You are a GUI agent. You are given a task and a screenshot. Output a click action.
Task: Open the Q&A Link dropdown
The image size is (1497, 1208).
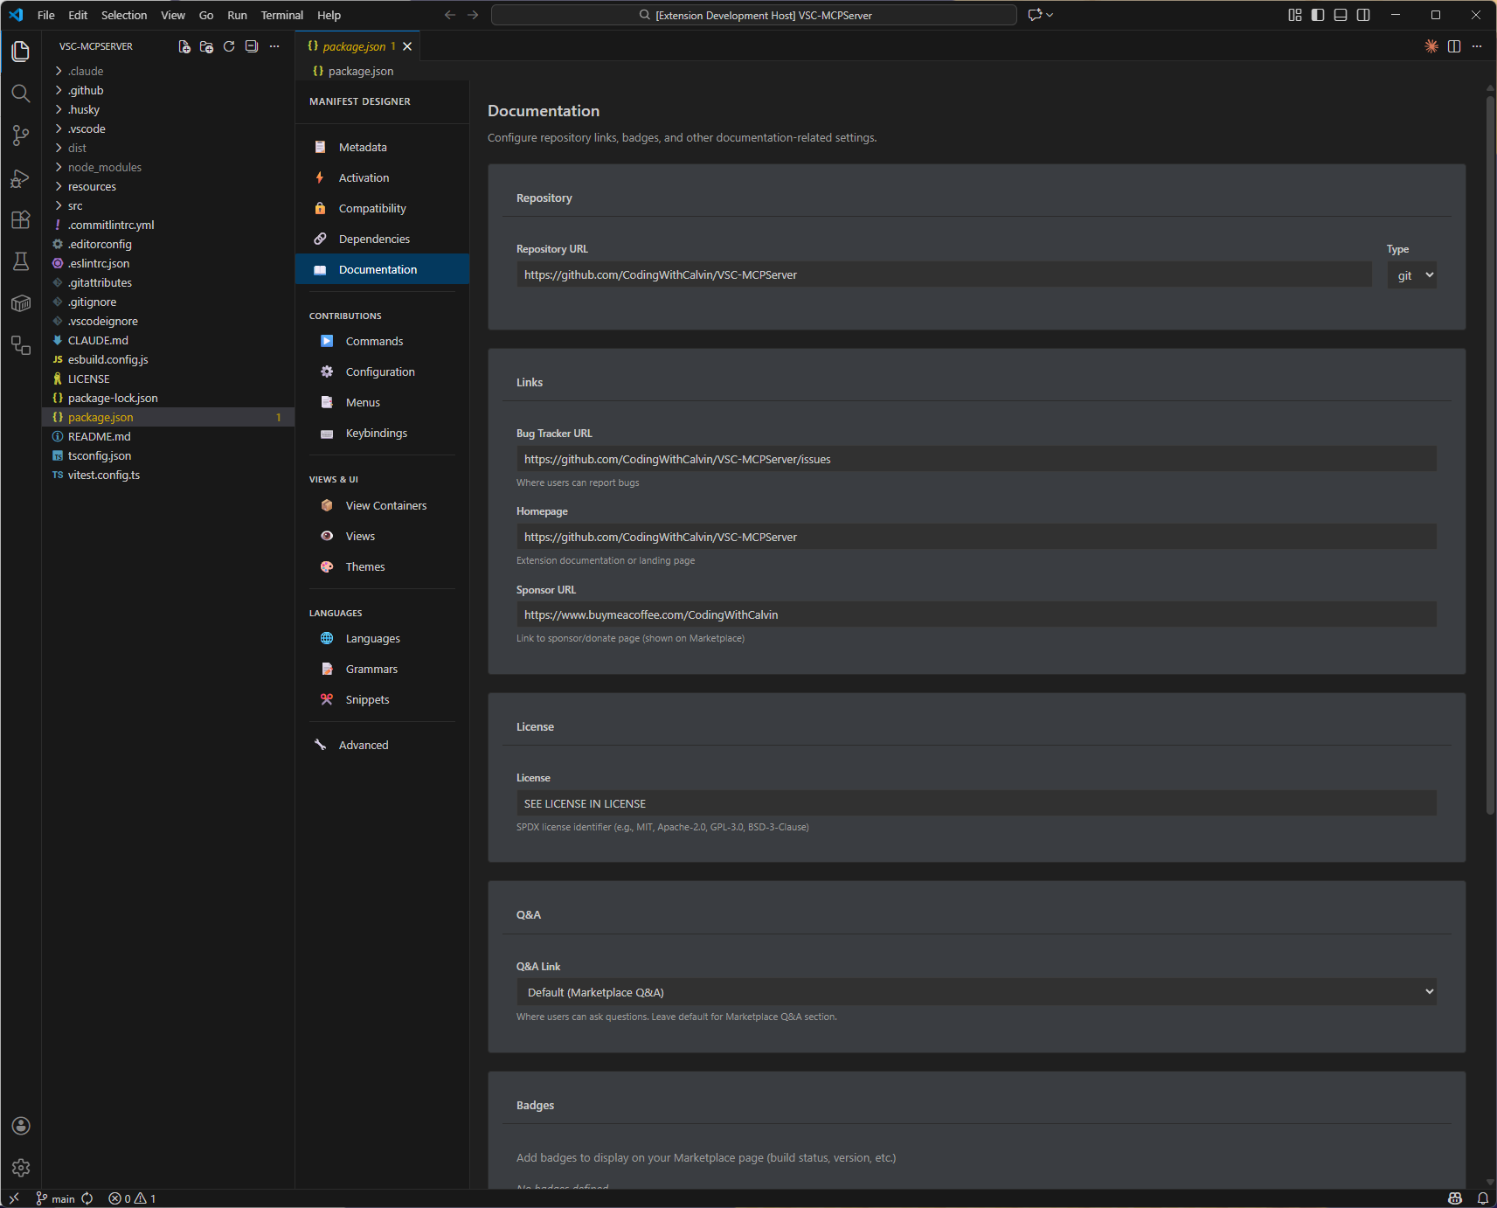pos(976,991)
